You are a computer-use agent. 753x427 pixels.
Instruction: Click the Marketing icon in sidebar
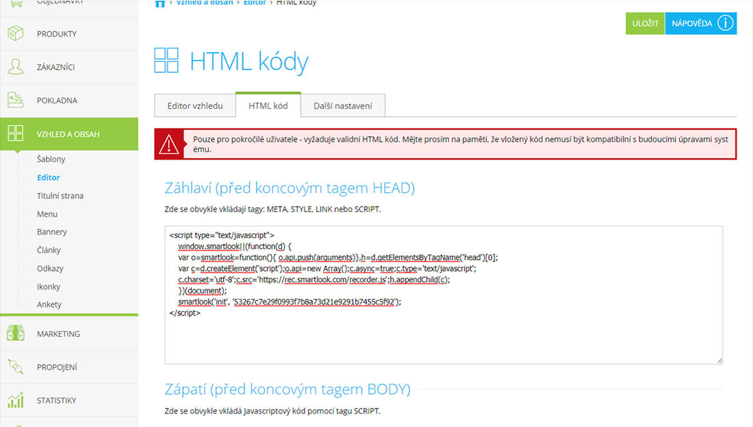[15, 333]
